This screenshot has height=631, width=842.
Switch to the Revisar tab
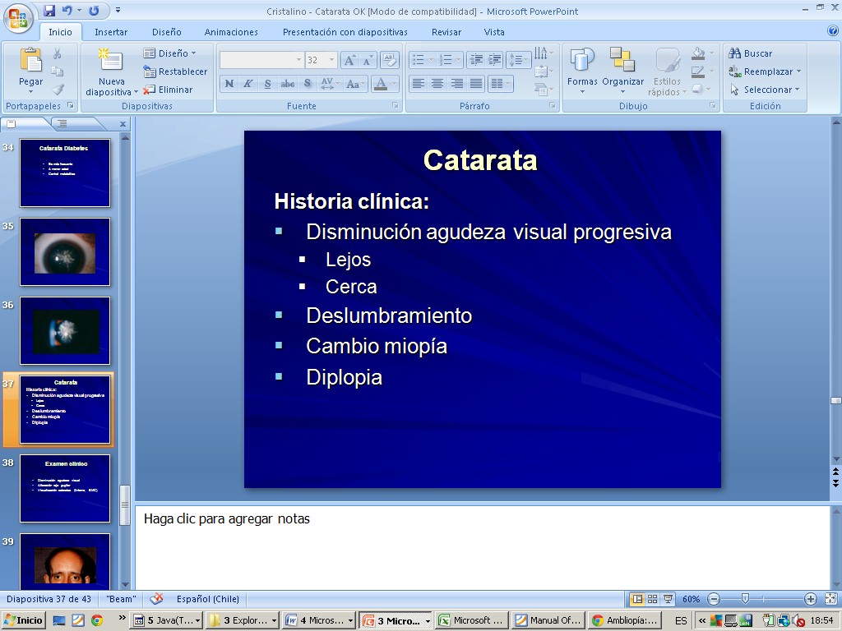tap(446, 32)
